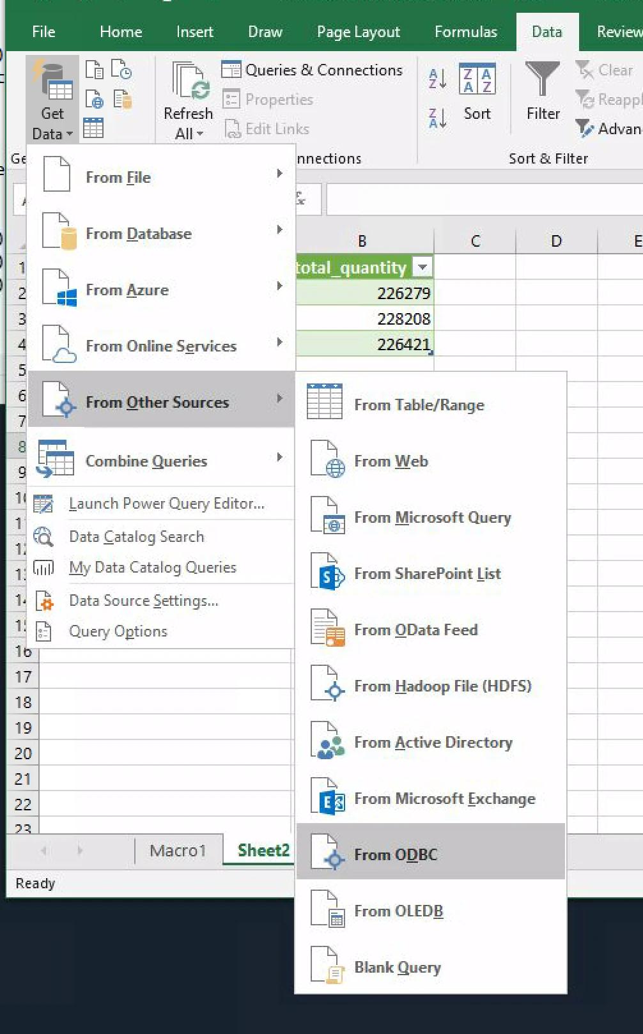643x1034 pixels.
Task: Click the Edit Links button
Action: tap(267, 128)
